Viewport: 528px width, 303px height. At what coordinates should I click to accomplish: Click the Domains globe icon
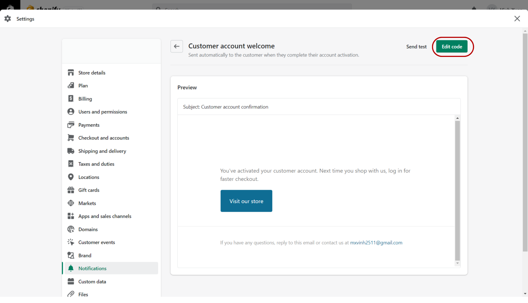click(x=71, y=229)
